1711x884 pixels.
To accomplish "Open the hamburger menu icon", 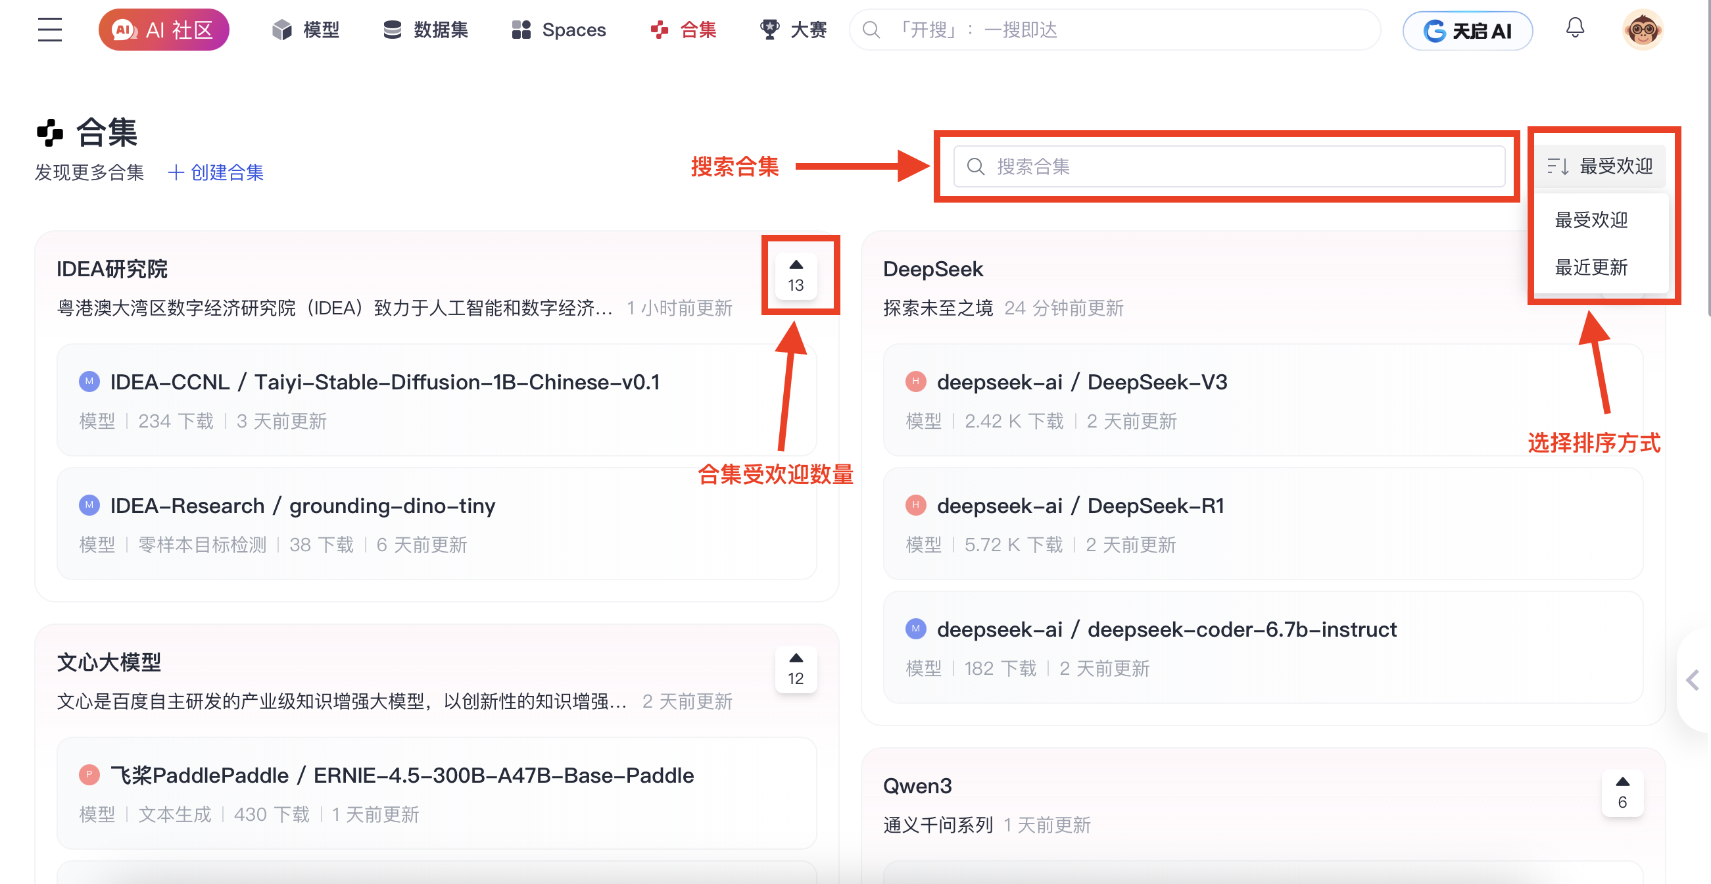I will click(x=50, y=30).
